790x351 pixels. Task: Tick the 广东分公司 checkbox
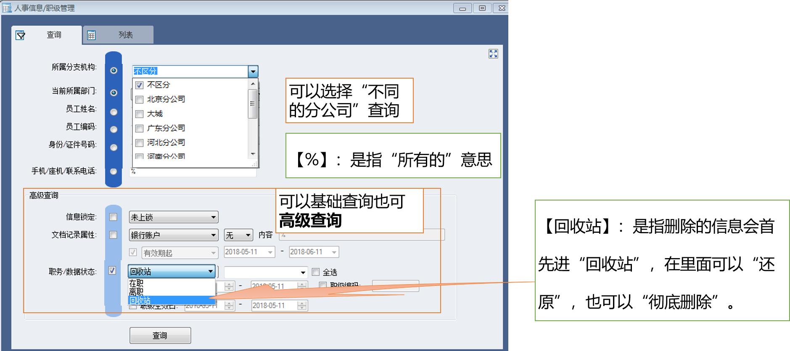140,129
